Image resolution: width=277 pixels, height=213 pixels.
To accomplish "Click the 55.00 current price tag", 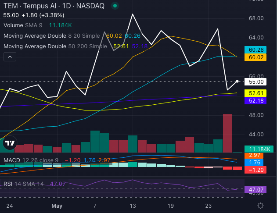I will point(255,82).
